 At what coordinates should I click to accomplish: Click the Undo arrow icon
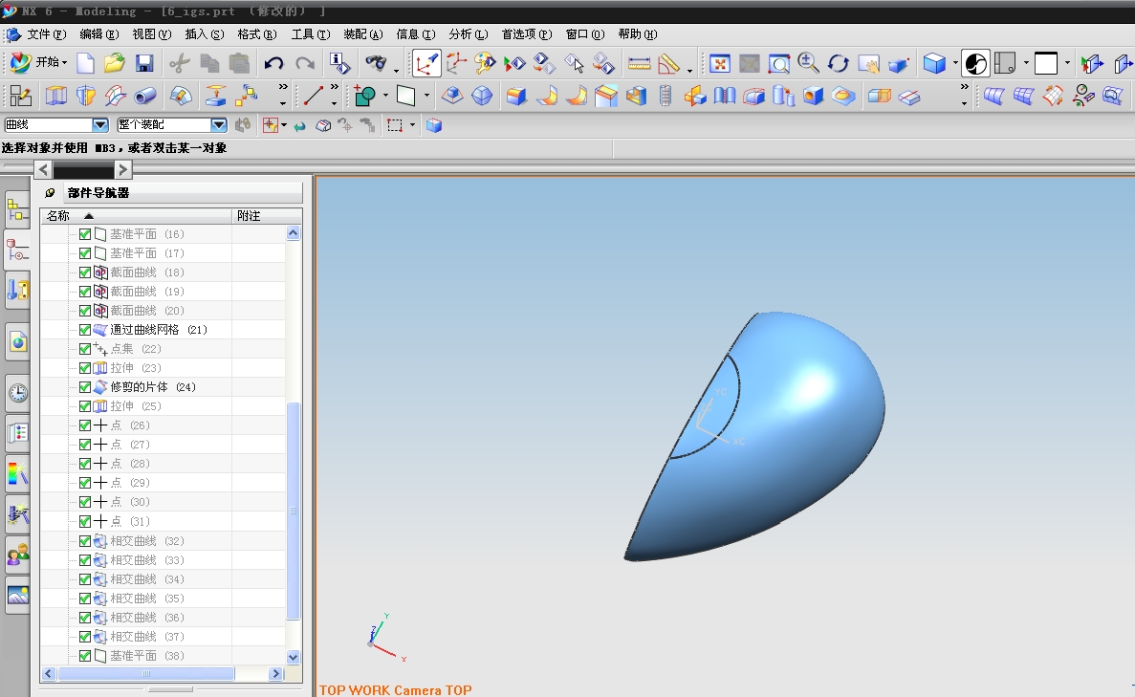(273, 64)
